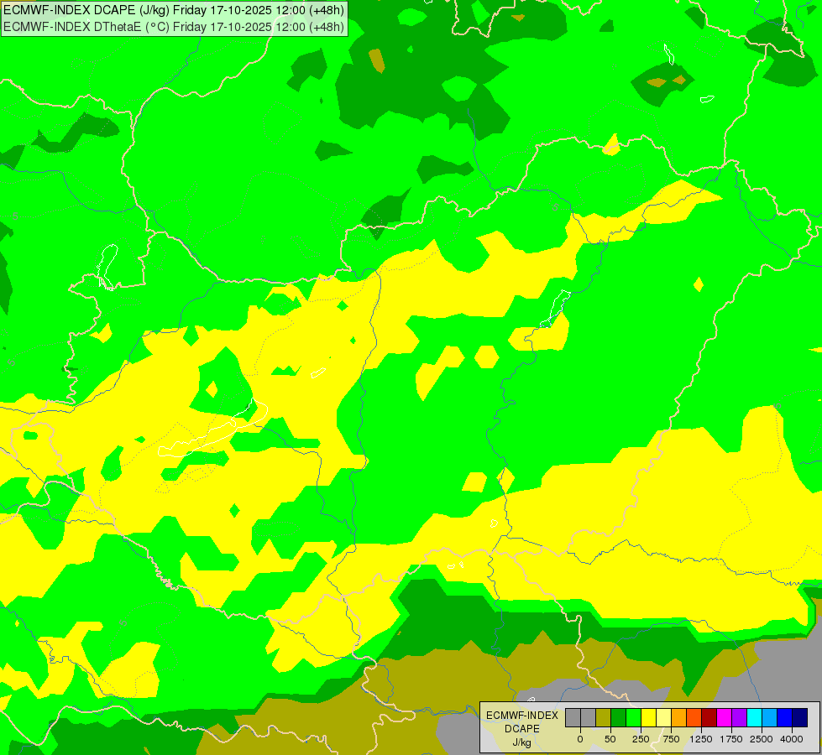Click the legend value label 250

click(x=641, y=739)
